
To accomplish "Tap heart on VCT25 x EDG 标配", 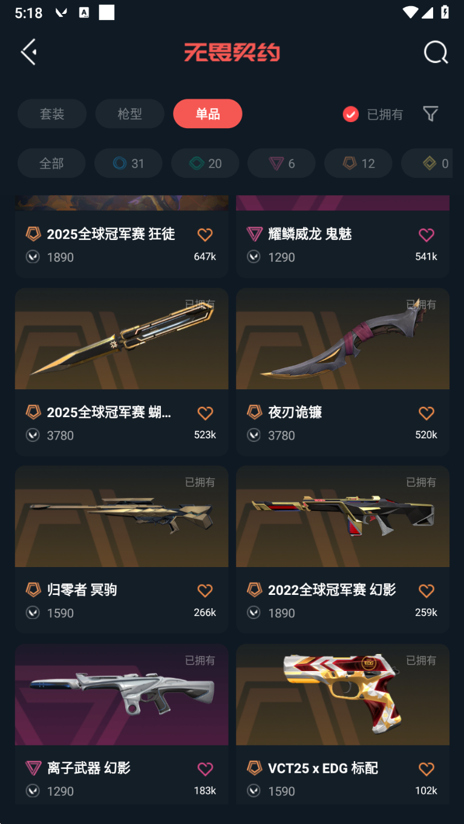I will click(426, 769).
